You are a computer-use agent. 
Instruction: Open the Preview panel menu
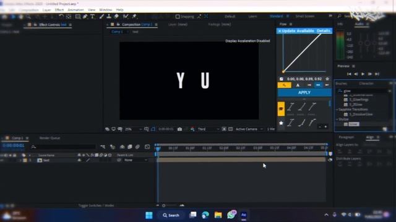pyautogui.click(x=353, y=66)
